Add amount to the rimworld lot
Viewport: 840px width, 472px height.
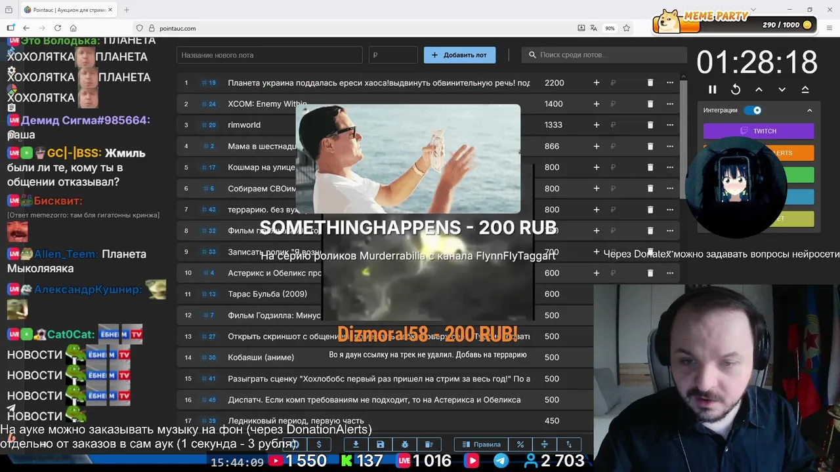coord(597,125)
